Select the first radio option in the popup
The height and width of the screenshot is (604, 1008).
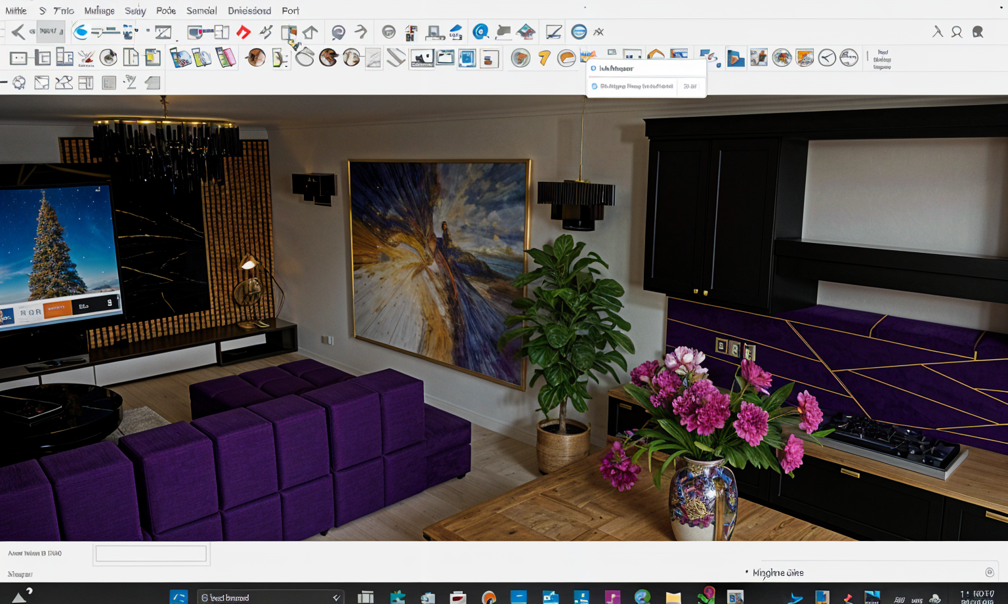(x=593, y=68)
